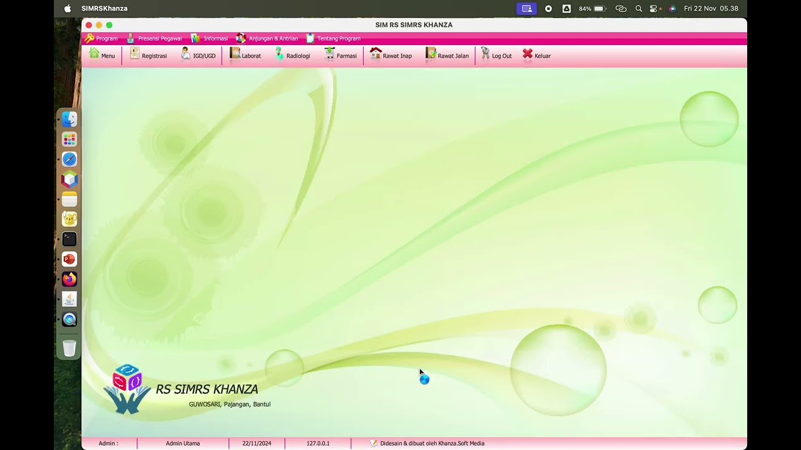Open Spotlight search in menu bar
The height and width of the screenshot is (450, 801).
coord(639,9)
